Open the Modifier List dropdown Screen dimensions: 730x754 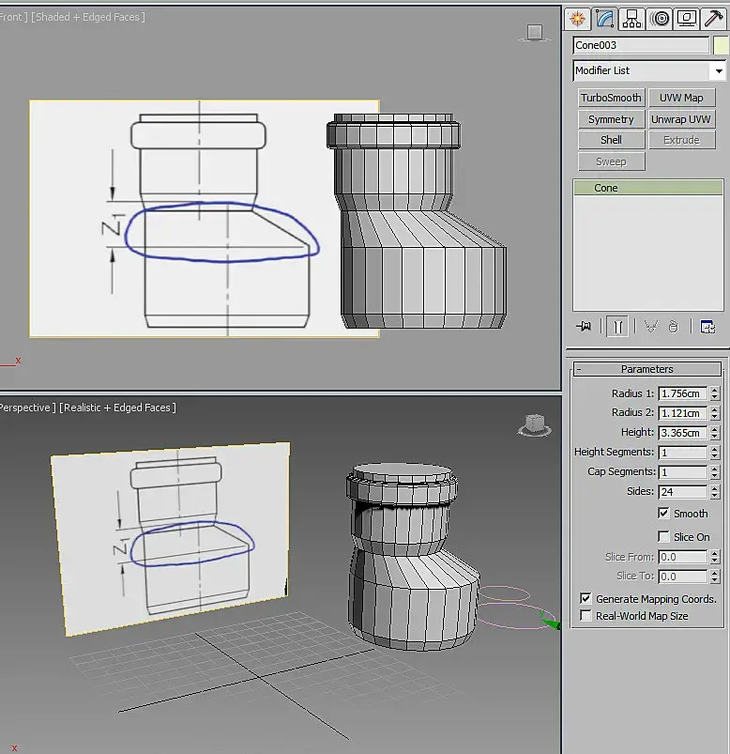point(648,70)
